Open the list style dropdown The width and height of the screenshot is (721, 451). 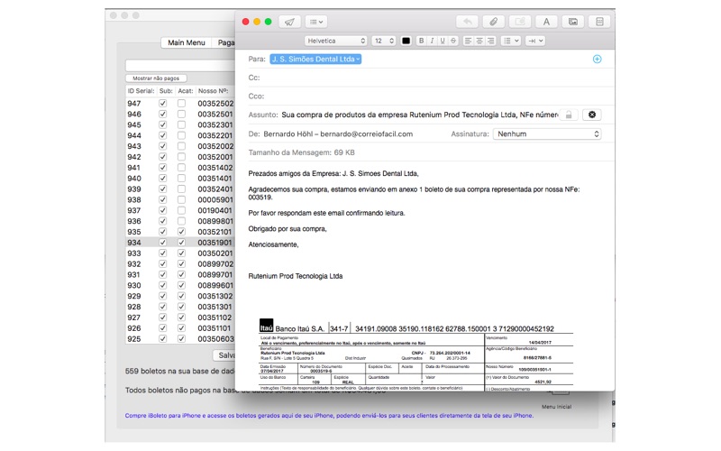click(x=510, y=41)
